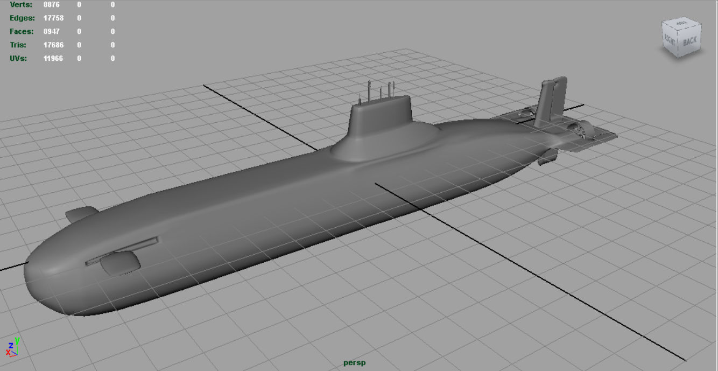Click the persp camera name label
This screenshot has width=718, height=371.
click(x=354, y=363)
